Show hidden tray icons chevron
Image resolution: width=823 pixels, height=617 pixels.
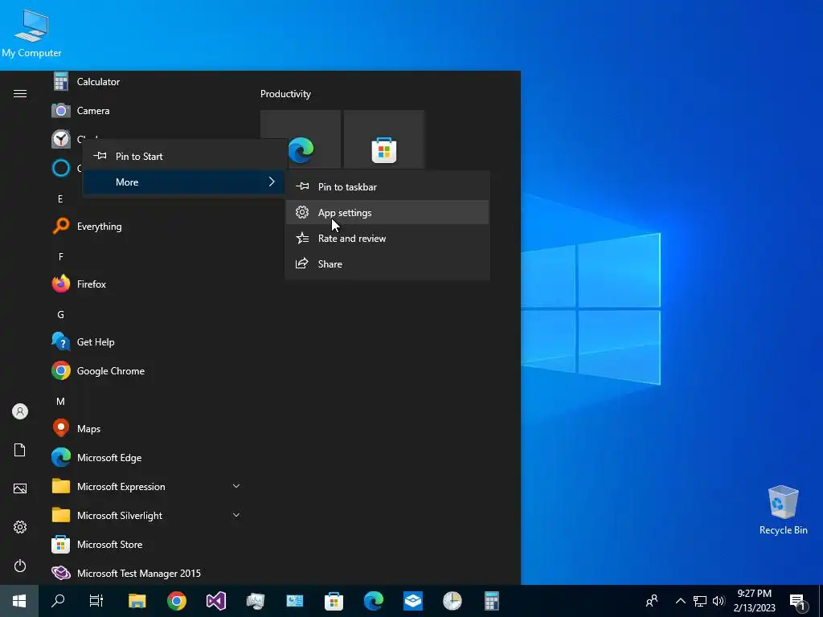(680, 601)
